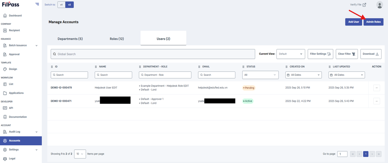The width and height of the screenshot is (388, 163).
Task: Open the LAST UPDATED dates dropdown
Action: pos(347,75)
